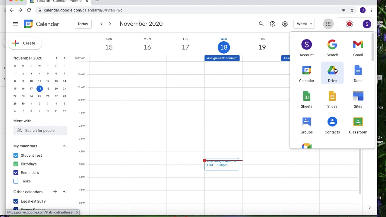Uncheck the Student Test calendar
This screenshot has width=386, height=217.
[16, 156]
